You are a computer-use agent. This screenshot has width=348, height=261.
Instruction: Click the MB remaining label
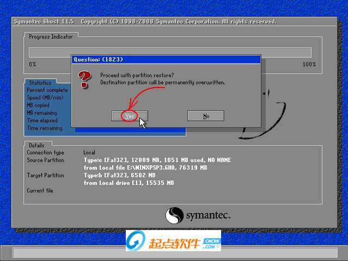coord(42,113)
